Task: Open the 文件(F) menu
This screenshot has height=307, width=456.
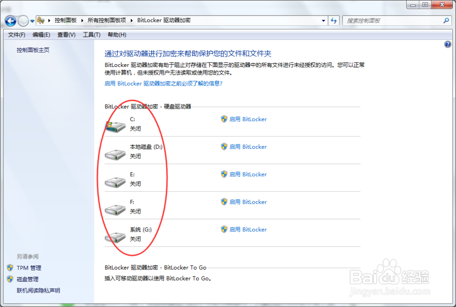Action: pos(16,35)
